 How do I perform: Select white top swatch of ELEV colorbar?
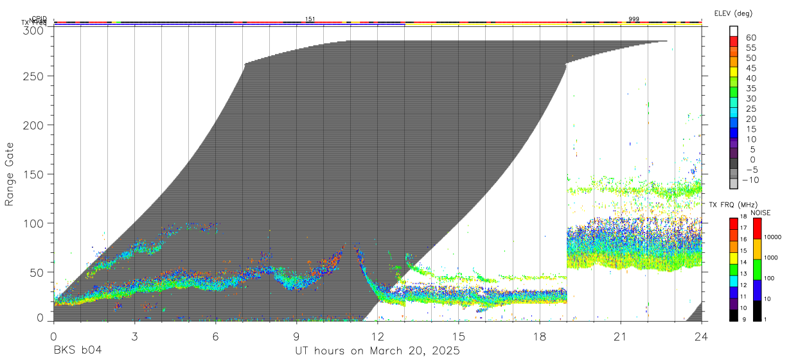pos(734,31)
